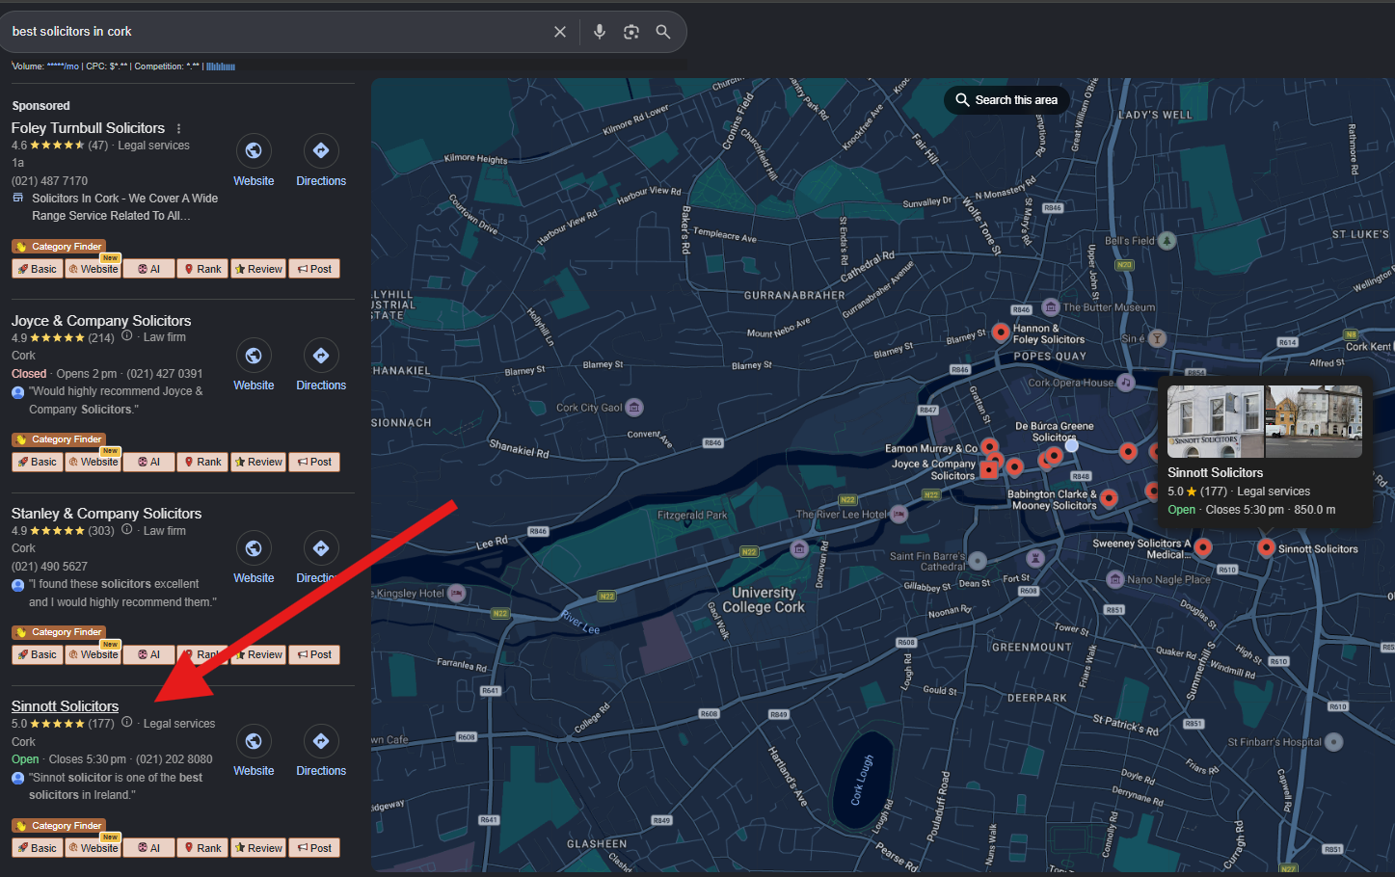Click the Website tool button under Sinnott Solicitors

[x=94, y=848]
